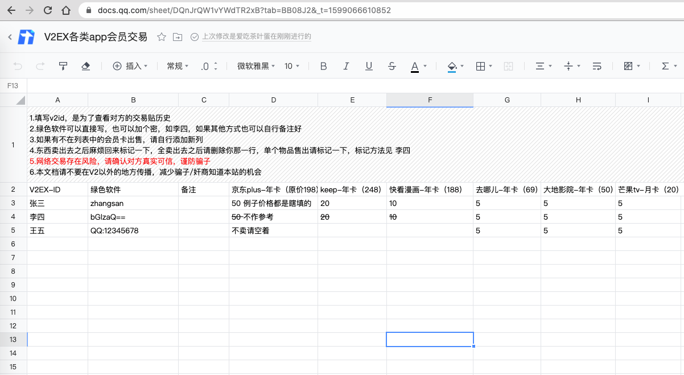Apply the font color A button
Image resolution: width=684 pixels, height=375 pixels.
tap(415, 67)
